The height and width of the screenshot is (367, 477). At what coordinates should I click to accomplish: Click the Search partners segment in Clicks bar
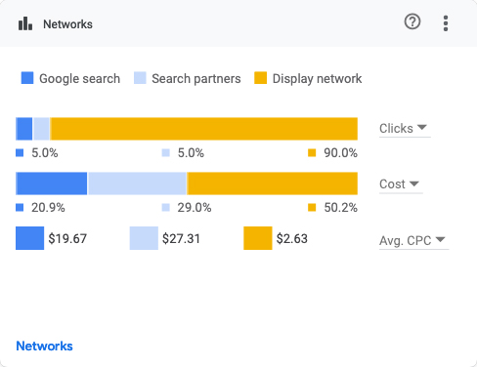coord(41,129)
